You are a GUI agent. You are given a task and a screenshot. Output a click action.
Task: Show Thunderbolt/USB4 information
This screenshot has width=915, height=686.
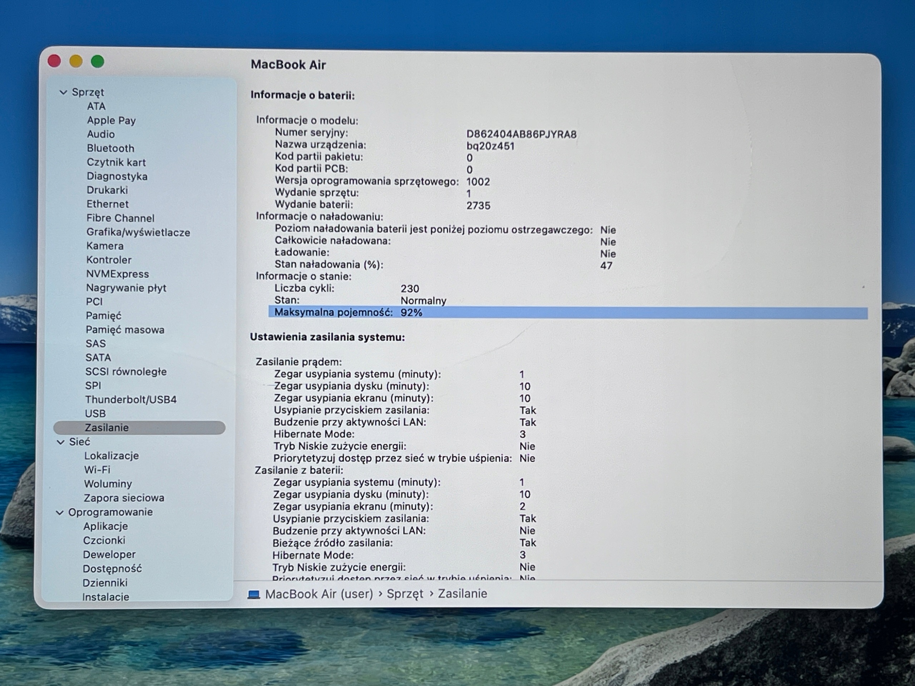click(131, 399)
